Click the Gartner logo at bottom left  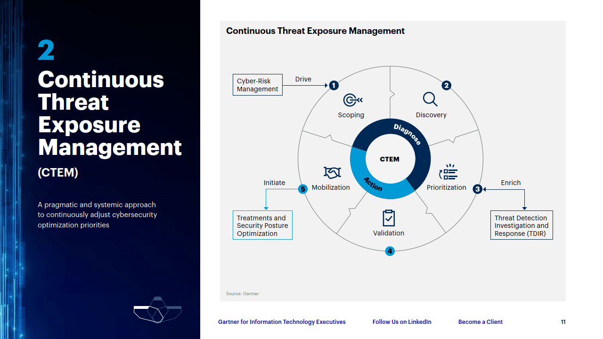[x=157, y=309]
